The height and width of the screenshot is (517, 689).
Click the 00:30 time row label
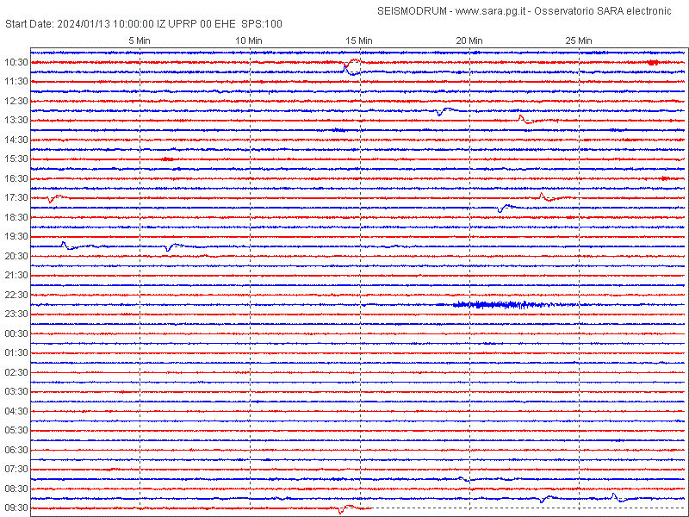(16, 333)
